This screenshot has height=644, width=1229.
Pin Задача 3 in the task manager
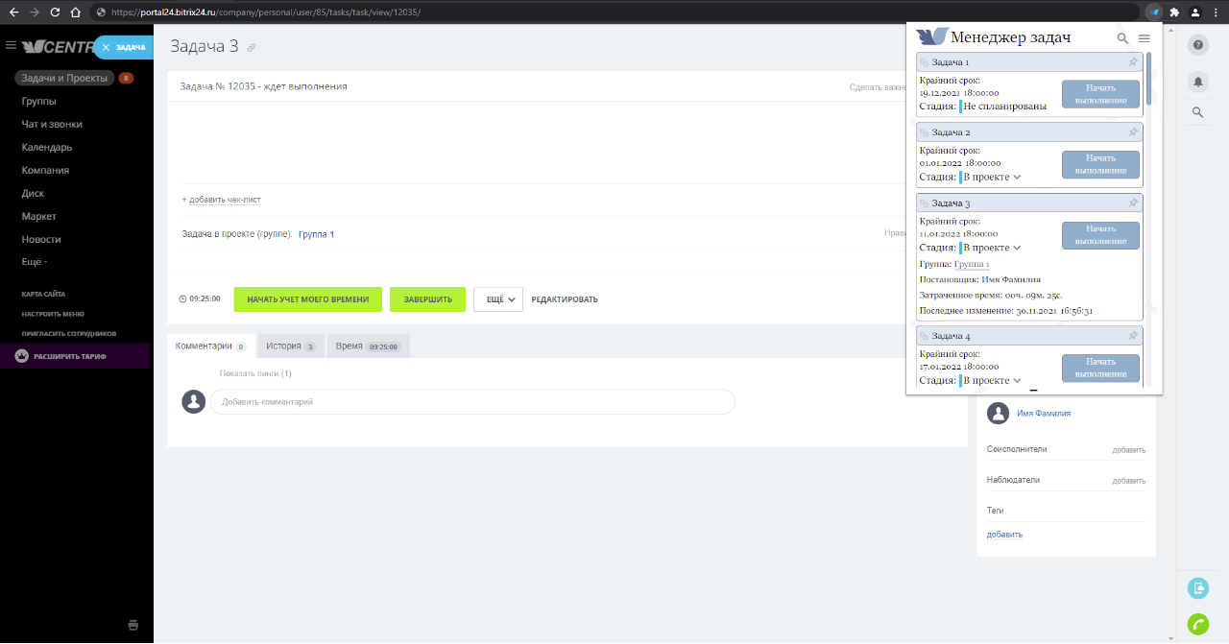point(1133,203)
